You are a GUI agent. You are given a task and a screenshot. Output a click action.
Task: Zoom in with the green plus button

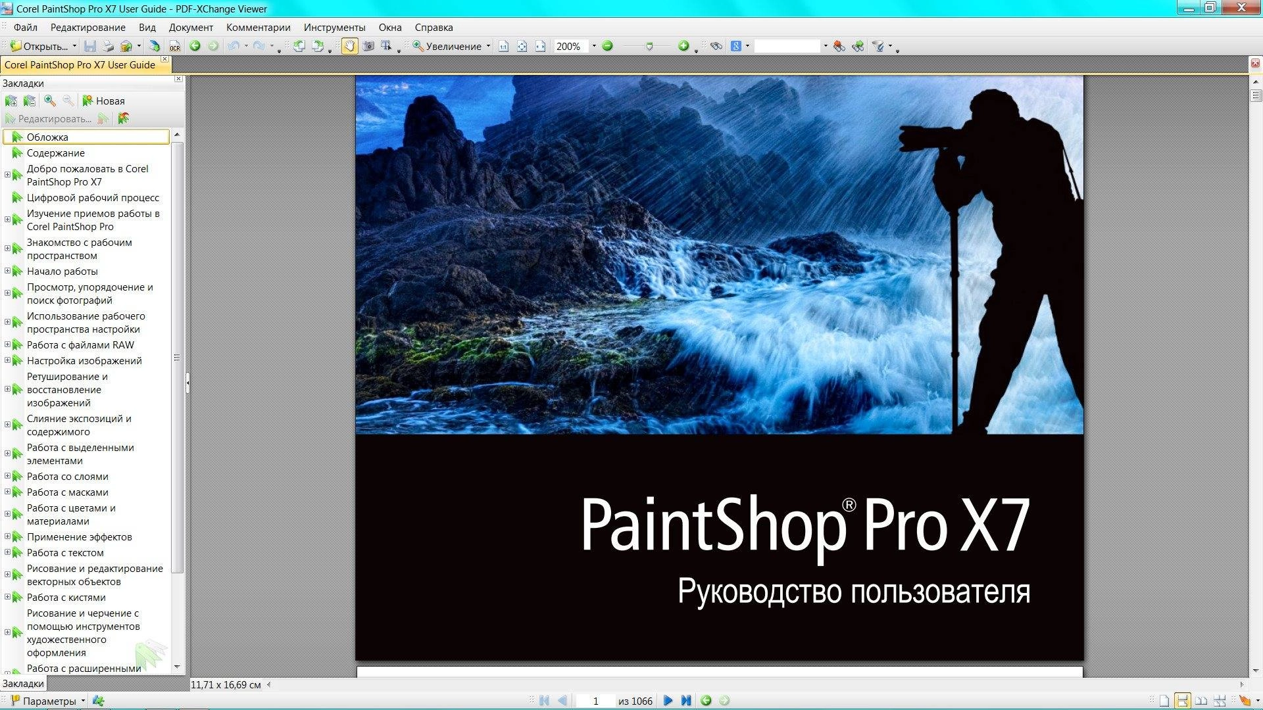[683, 46]
